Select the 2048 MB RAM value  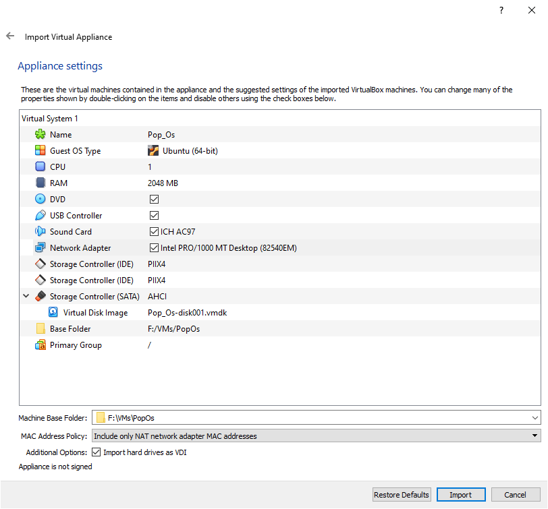163,183
